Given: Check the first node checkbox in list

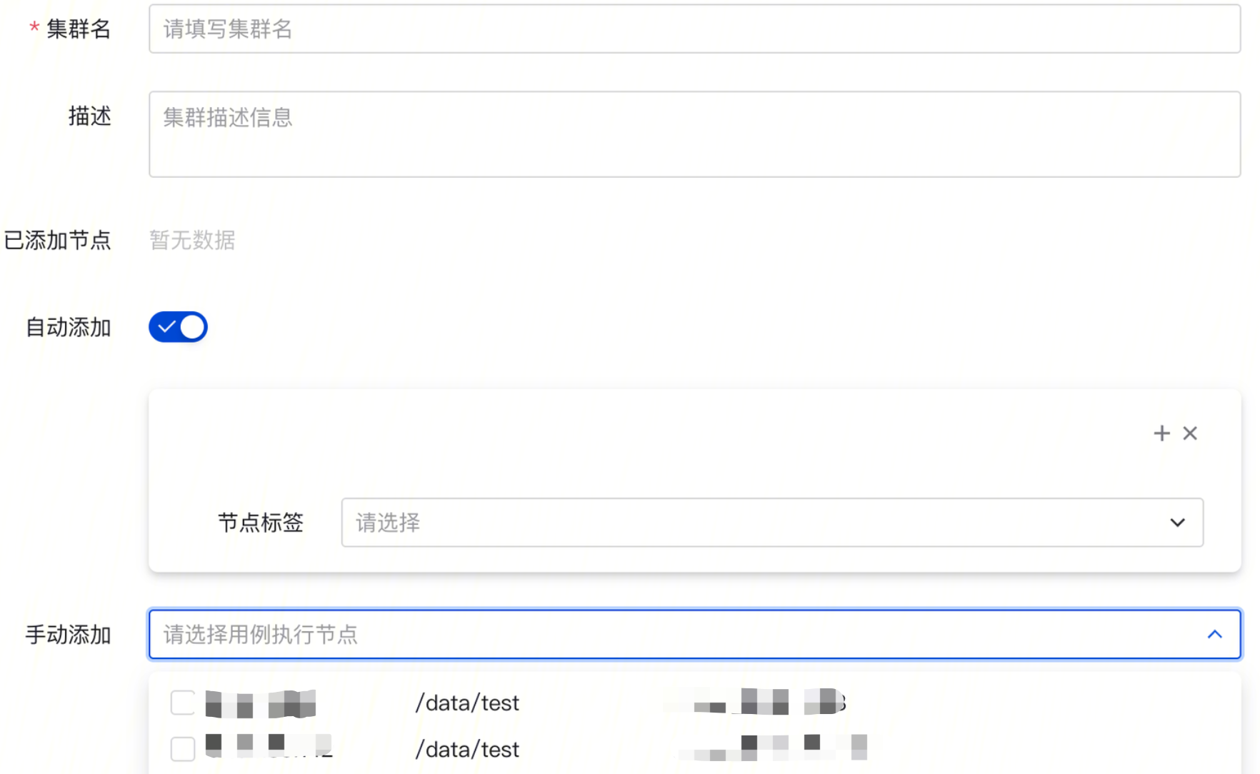Looking at the screenshot, I should pyautogui.click(x=183, y=703).
